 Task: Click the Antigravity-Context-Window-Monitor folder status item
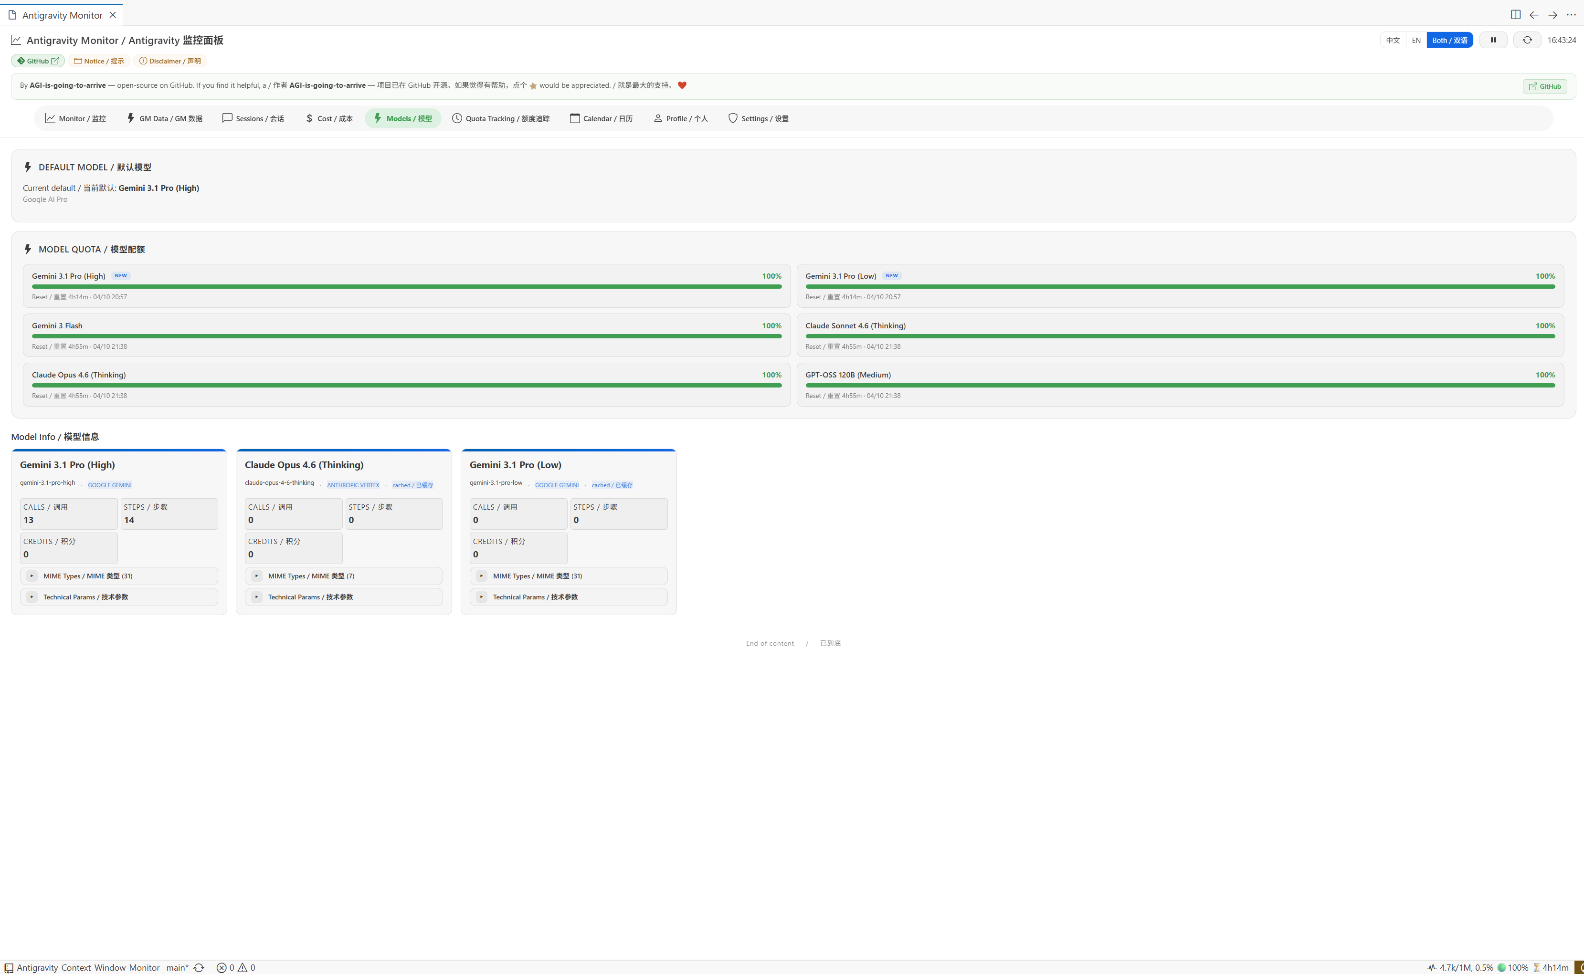pyautogui.click(x=82, y=968)
